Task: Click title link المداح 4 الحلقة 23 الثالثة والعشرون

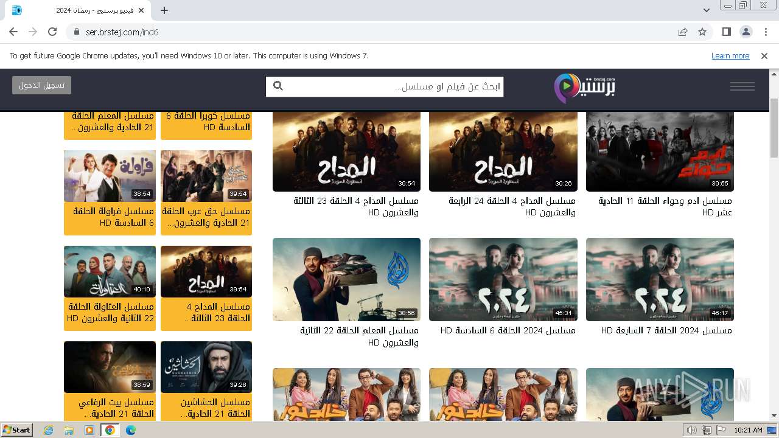Action: pos(356,206)
